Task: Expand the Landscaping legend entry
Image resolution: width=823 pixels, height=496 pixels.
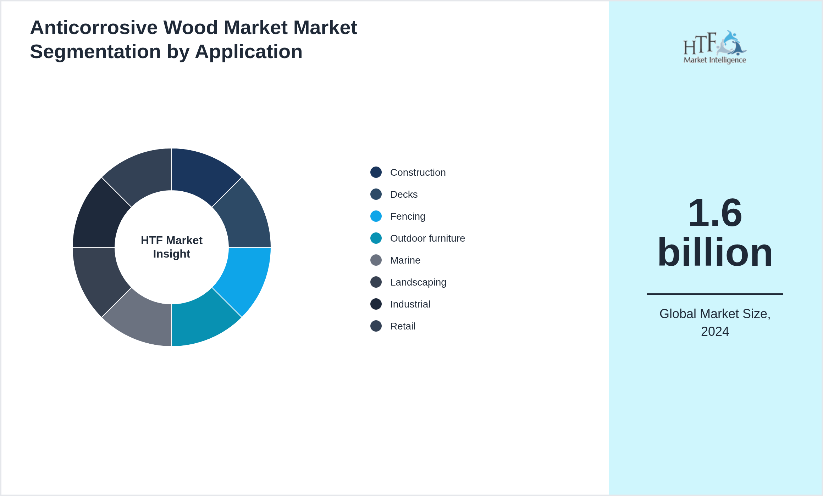Action: (x=418, y=282)
